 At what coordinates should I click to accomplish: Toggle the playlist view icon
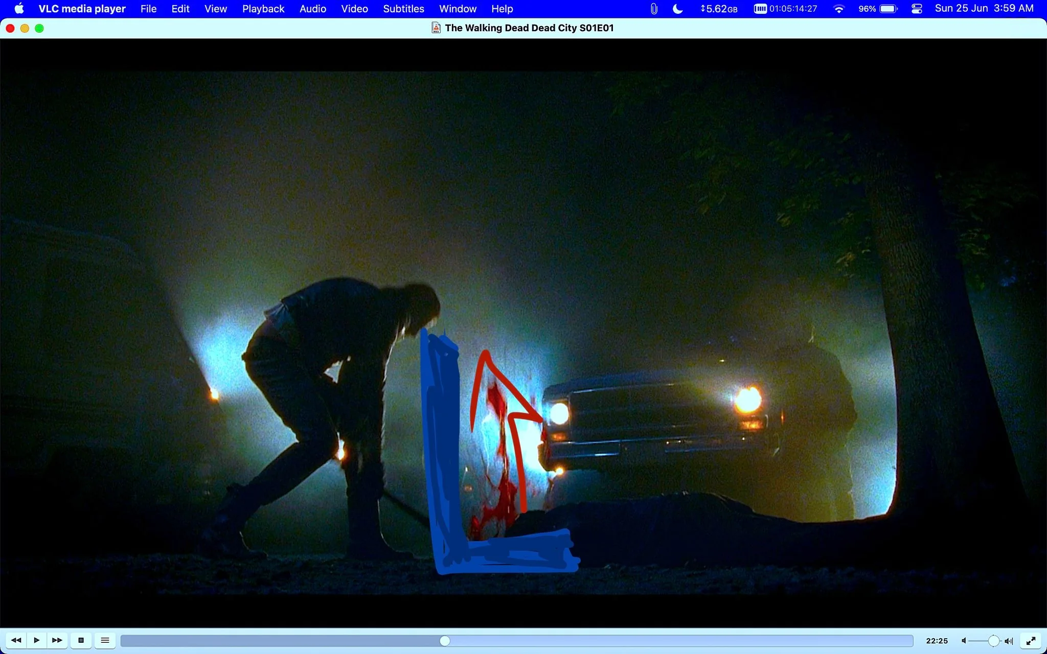tap(105, 640)
